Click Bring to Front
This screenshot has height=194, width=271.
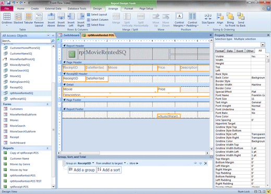[x=230, y=20]
